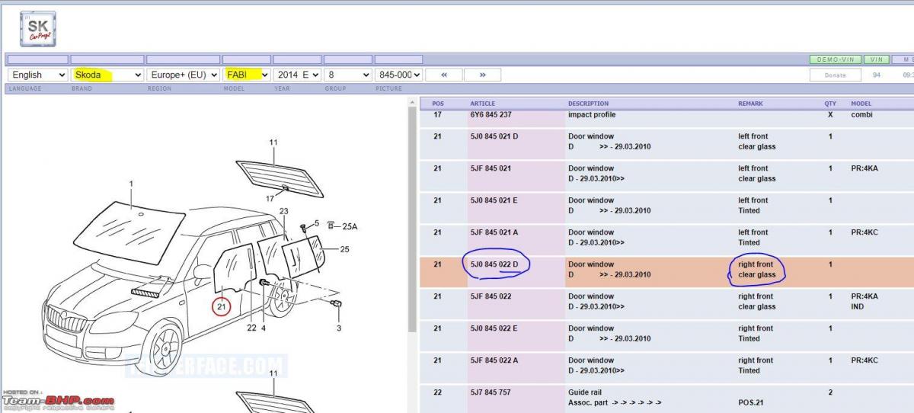Click part number 25 in the diagram
Image resolution: width=914 pixels, height=413 pixels.
point(344,249)
